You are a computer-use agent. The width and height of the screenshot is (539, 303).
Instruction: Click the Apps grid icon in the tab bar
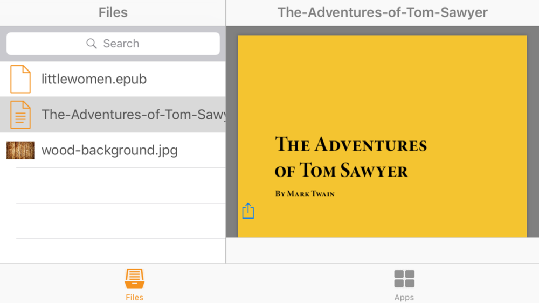404,279
